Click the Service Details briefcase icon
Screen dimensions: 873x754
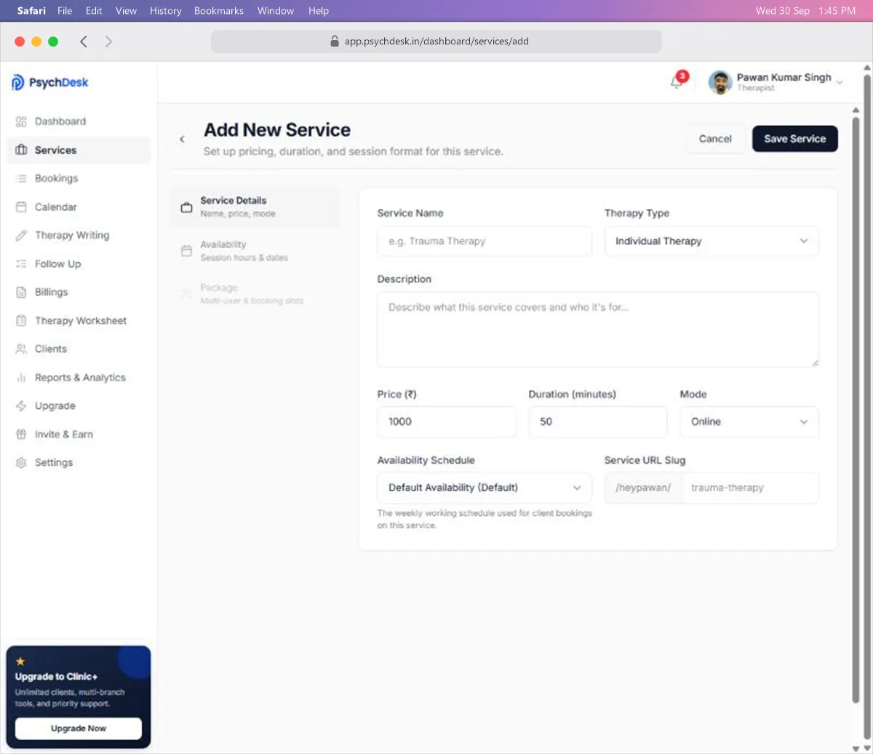point(186,207)
